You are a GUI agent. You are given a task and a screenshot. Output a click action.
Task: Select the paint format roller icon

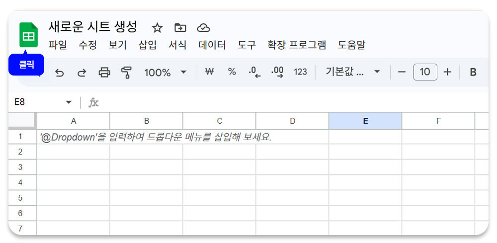(x=126, y=73)
